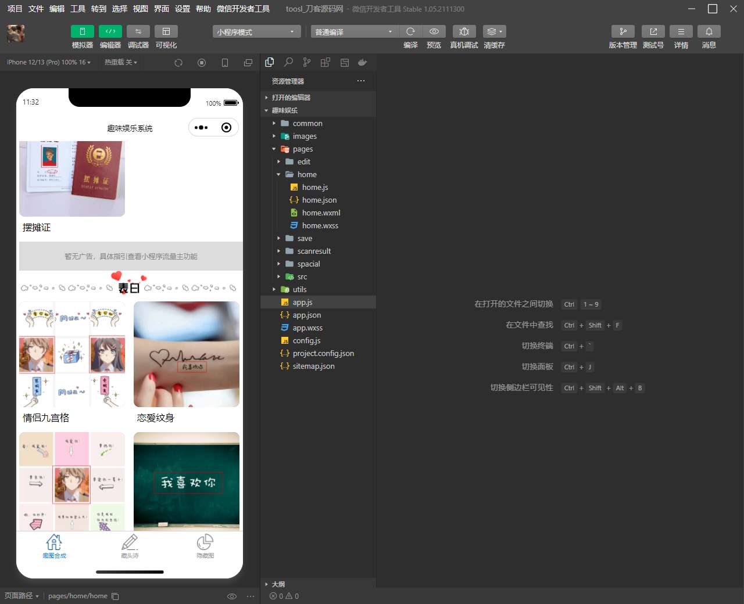Open the search icon in sidebar
Viewport: 744px width, 604px height.
click(288, 62)
